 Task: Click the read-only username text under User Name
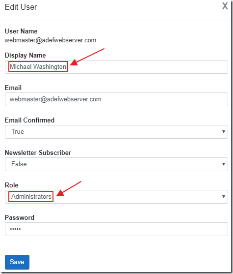[51, 40]
